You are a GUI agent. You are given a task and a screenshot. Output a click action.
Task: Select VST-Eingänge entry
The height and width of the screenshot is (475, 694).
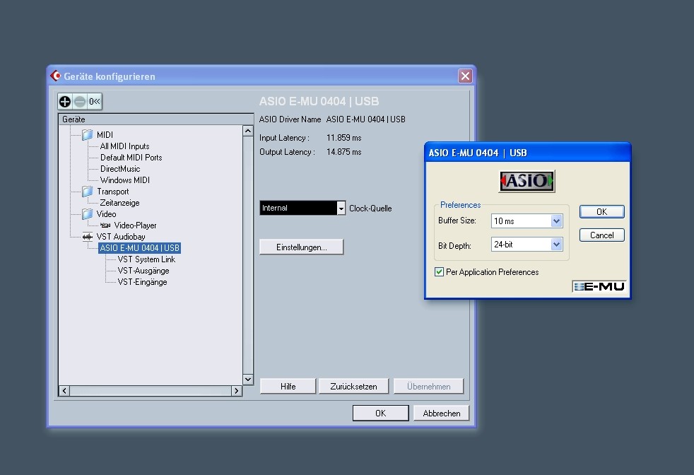click(142, 282)
